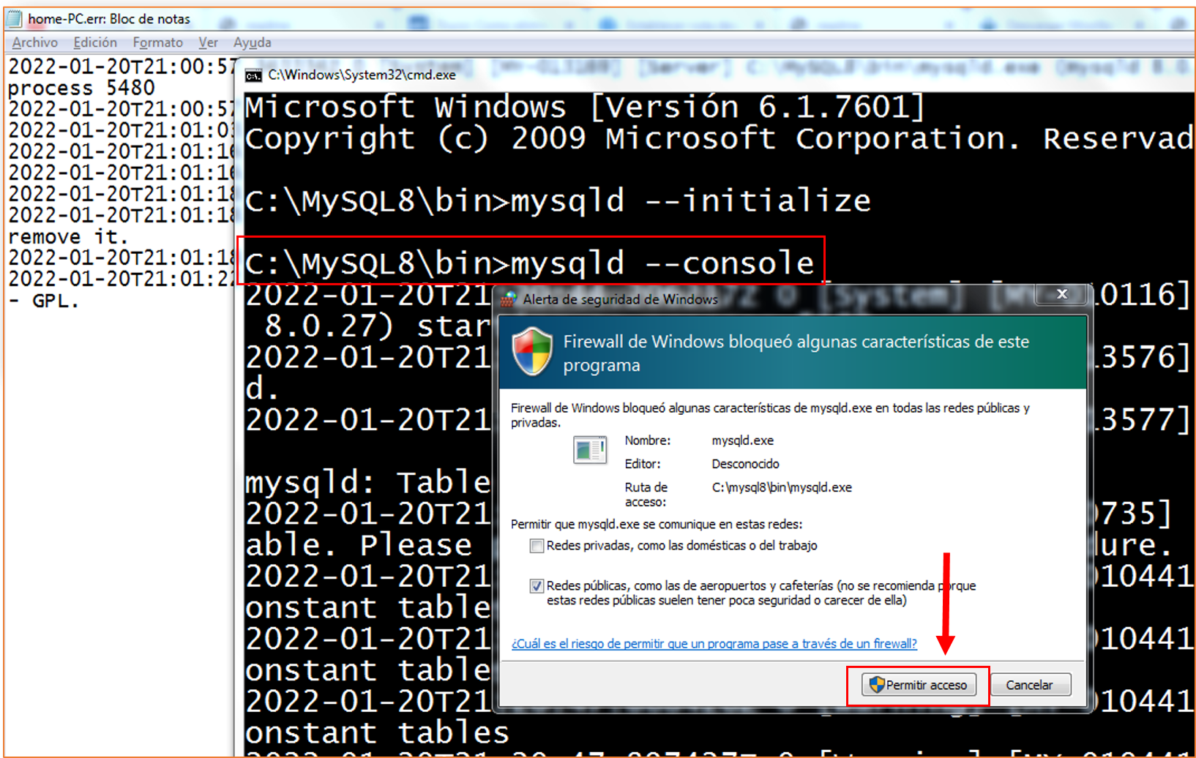Screen dimensions: 1196x758
Task: Open the Archivo menu in Bloc de notas
Action: (34, 42)
